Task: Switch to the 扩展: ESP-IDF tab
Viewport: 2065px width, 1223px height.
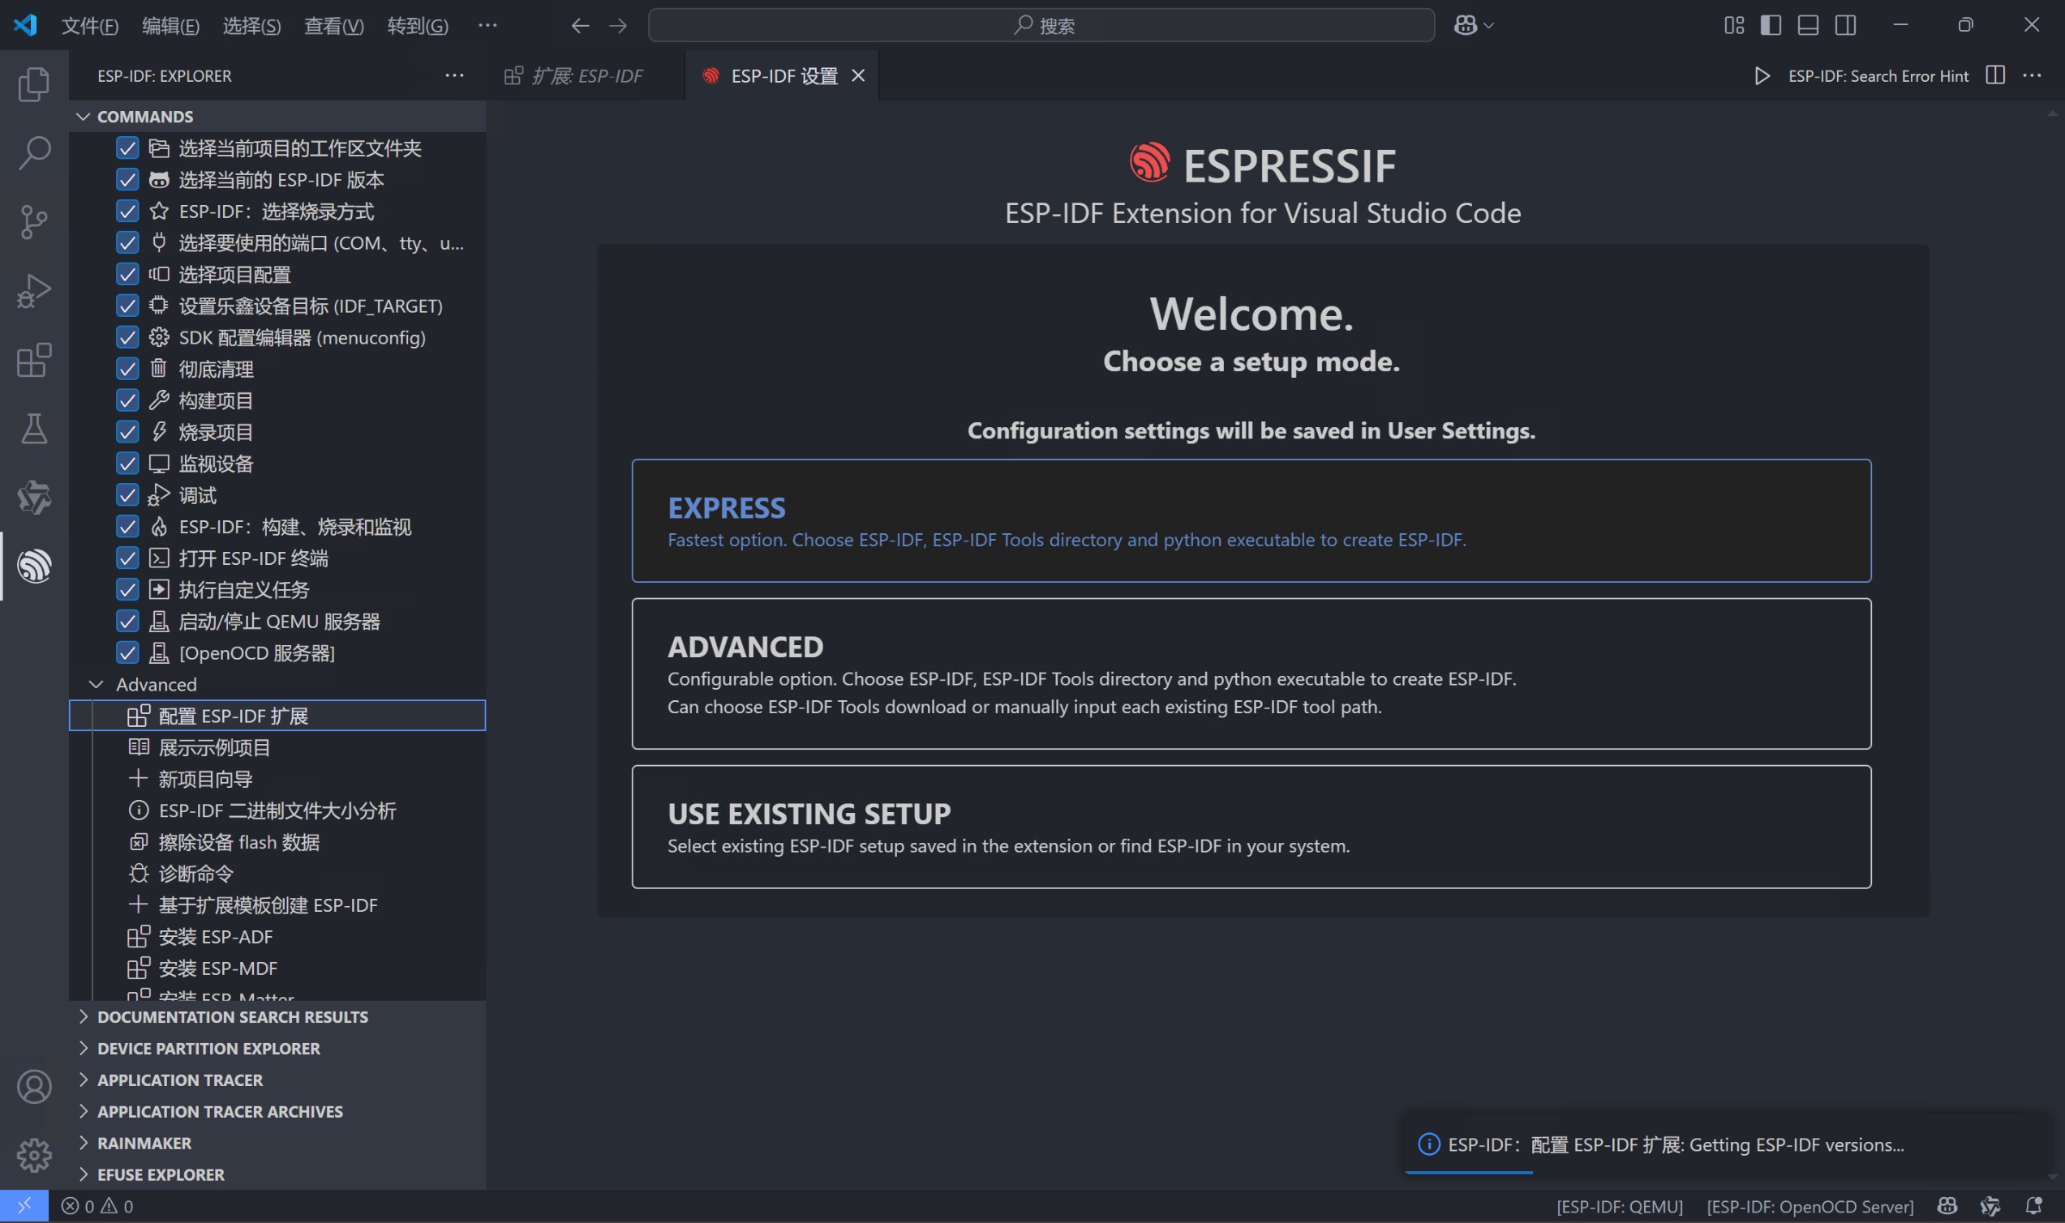Action: (x=586, y=76)
